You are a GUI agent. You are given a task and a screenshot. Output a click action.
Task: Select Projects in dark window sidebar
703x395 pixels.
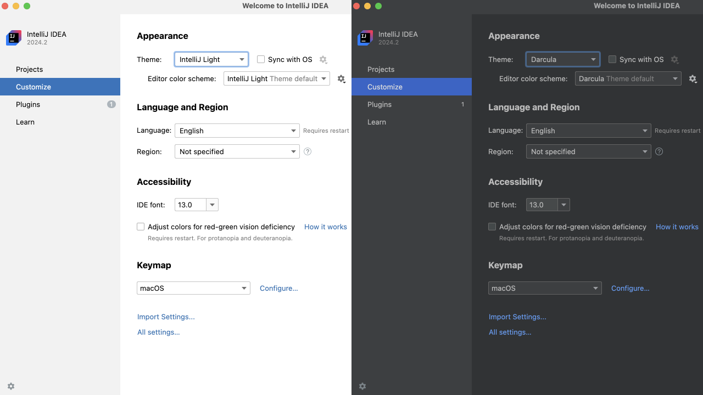(411, 69)
